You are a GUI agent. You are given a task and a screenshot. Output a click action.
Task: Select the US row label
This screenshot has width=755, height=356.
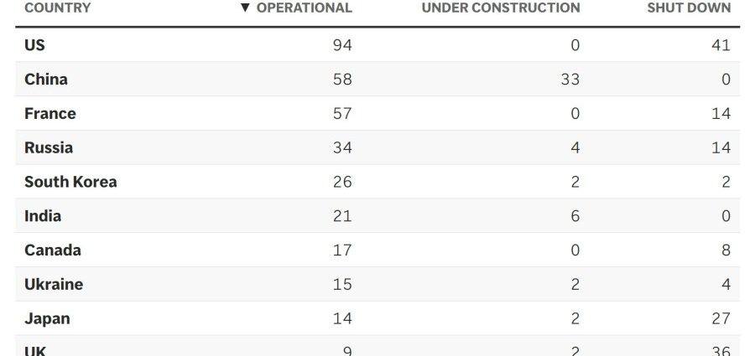pos(34,45)
